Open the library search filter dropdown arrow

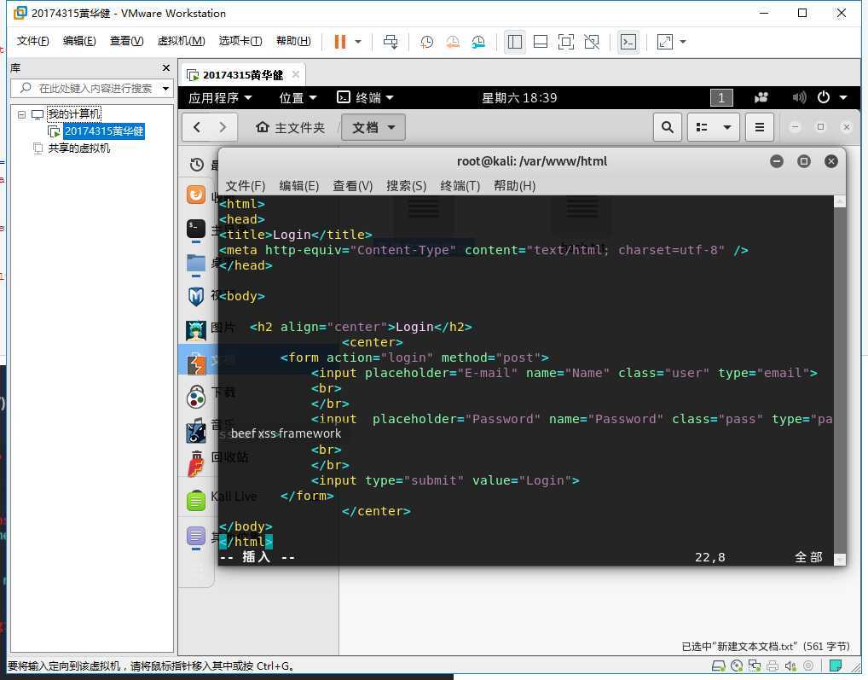pos(165,89)
